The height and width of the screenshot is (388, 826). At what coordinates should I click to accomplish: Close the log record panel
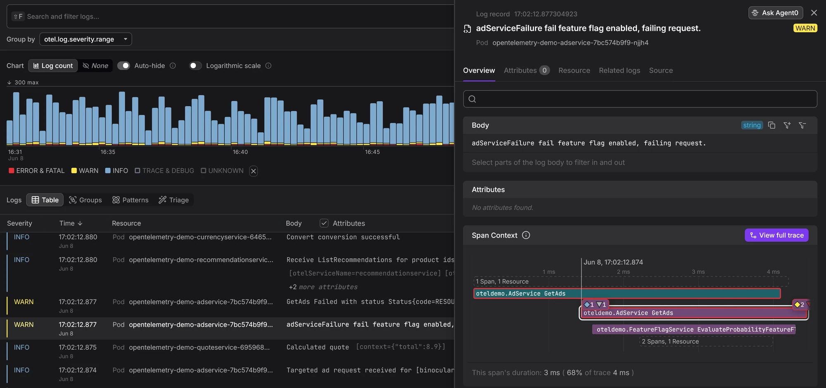pyautogui.click(x=814, y=13)
